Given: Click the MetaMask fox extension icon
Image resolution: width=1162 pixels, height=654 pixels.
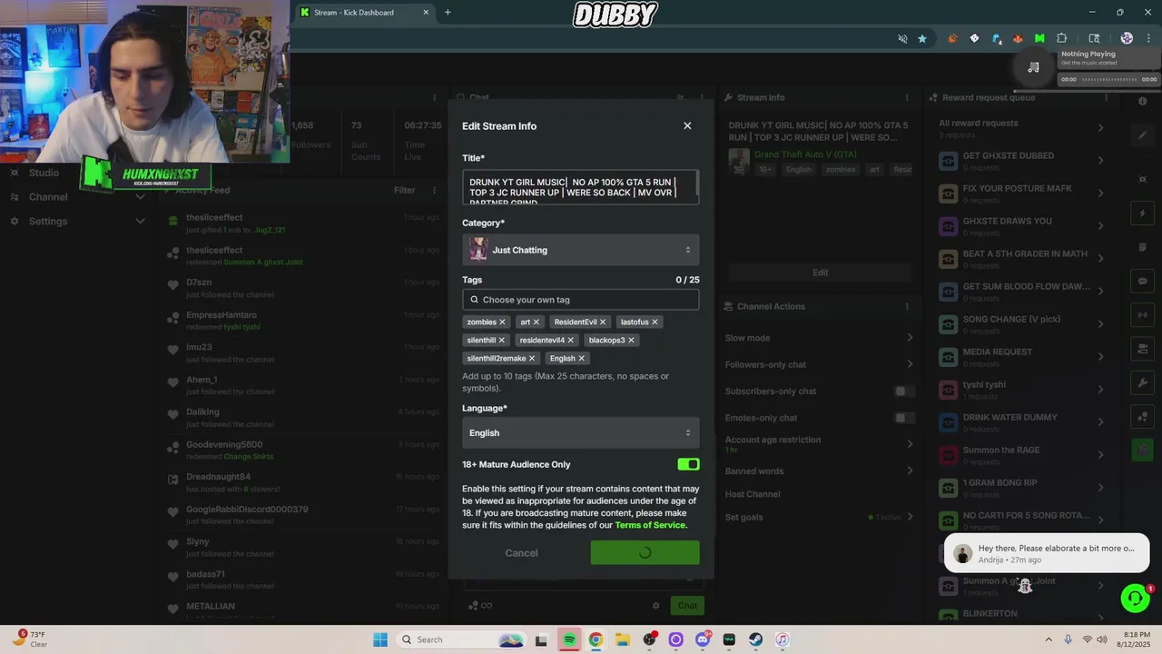Looking at the screenshot, I should (x=1018, y=38).
